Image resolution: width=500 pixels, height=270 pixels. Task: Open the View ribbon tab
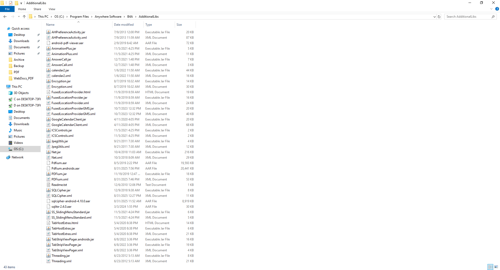52,9
